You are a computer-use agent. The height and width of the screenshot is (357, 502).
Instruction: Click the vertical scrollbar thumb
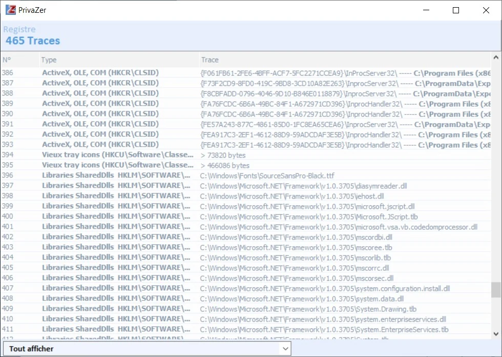496,290
